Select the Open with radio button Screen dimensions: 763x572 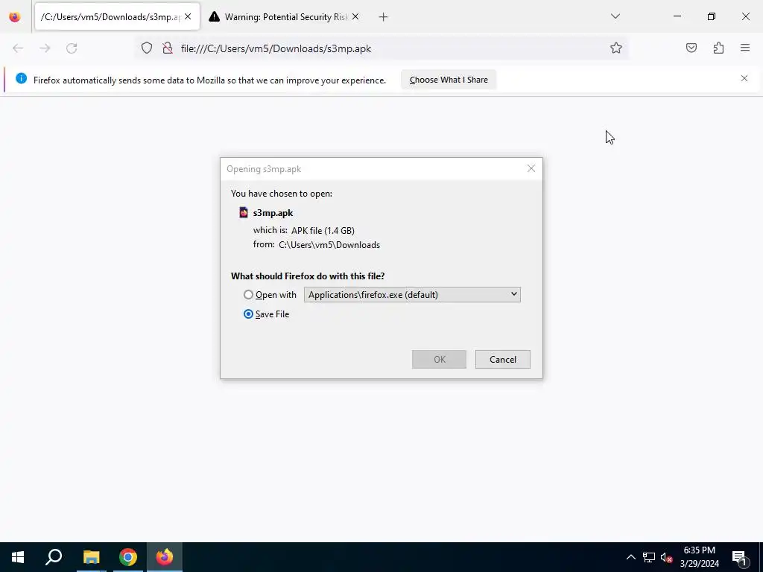tap(248, 295)
